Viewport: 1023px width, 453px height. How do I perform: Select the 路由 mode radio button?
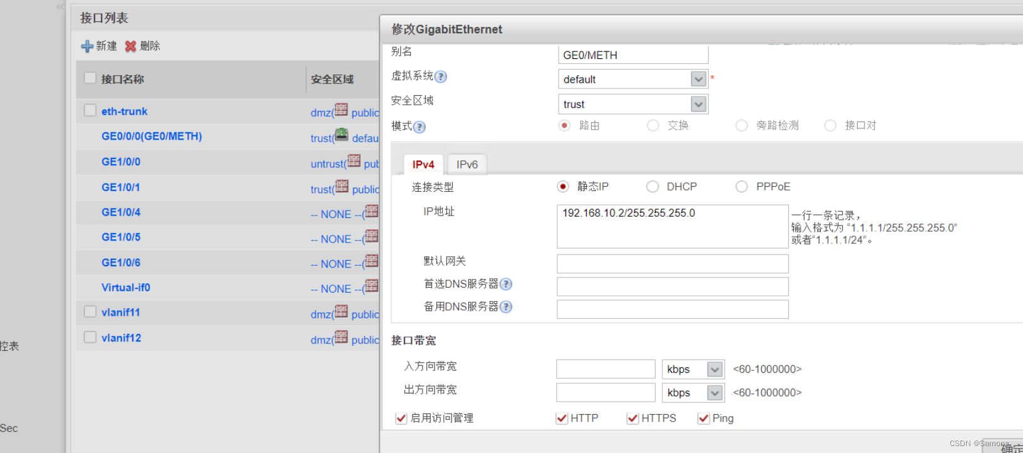[565, 125]
